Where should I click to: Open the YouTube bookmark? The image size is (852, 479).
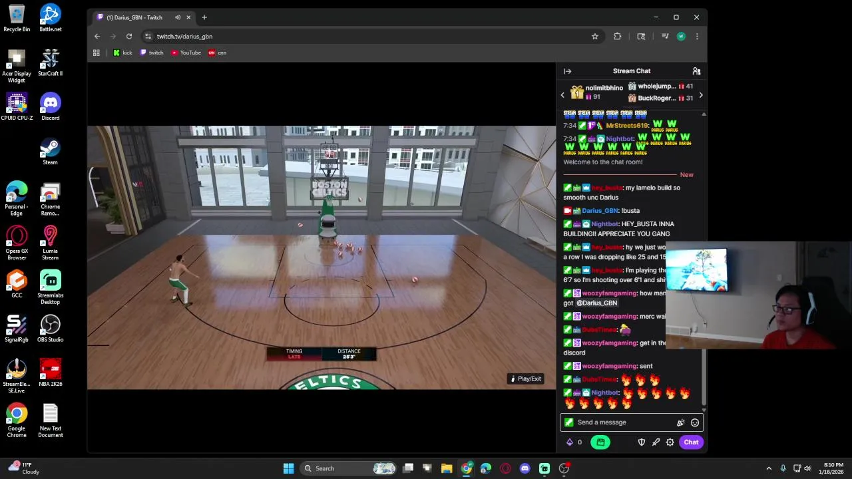coord(186,53)
